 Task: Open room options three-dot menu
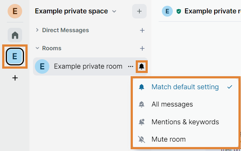coord(130,66)
